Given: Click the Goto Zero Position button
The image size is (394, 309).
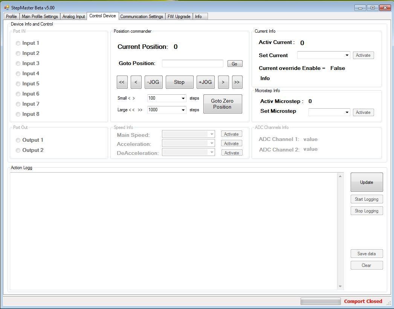Looking at the screenshot, I should tap(222, 104).
